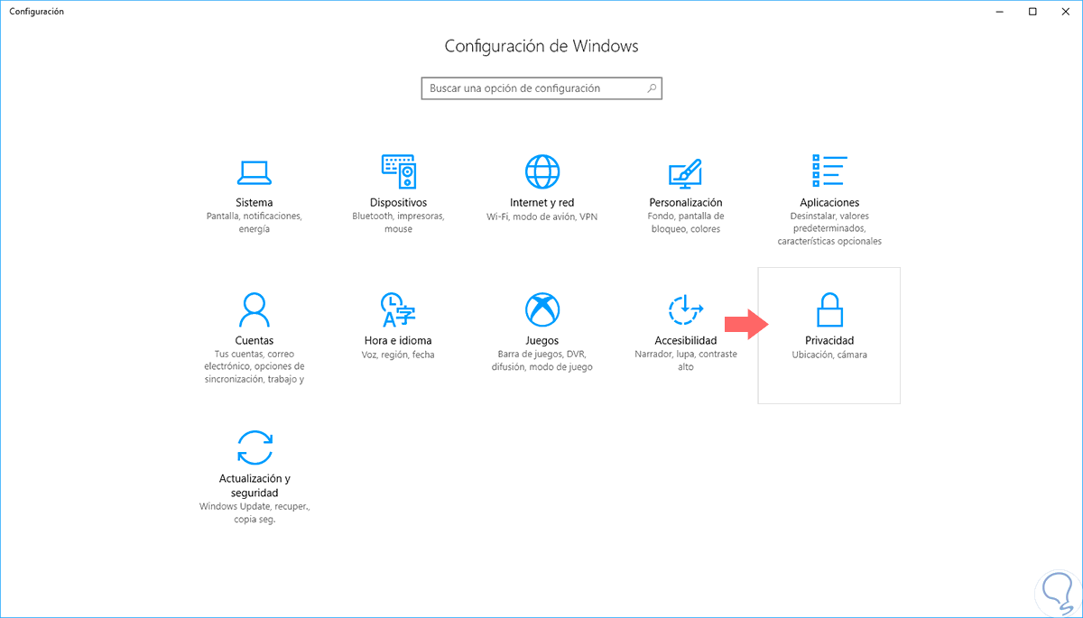Select the Accesibilidad label
The image size is (1083, 618).
click(686, 341)
